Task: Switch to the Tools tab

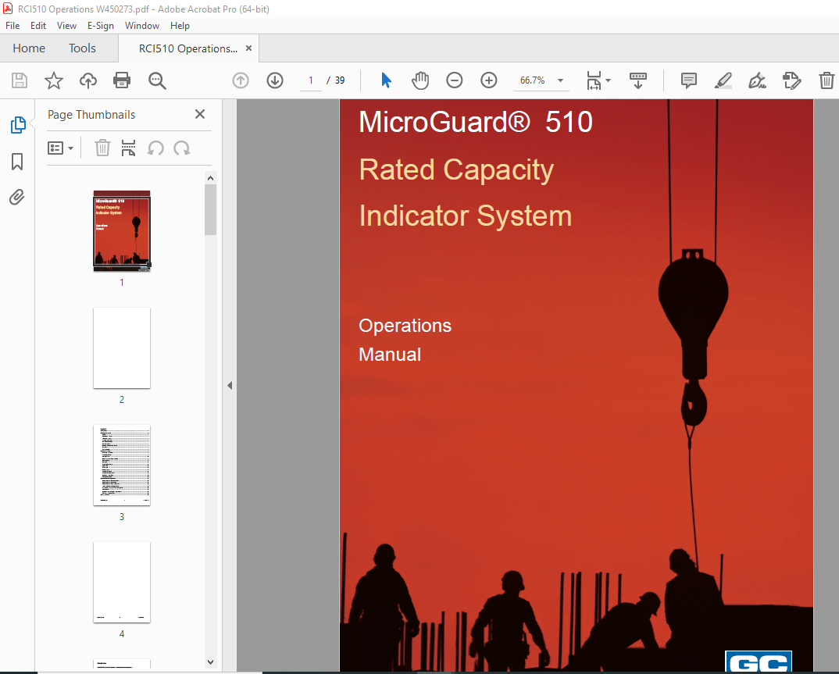Action: coord(82,48)
